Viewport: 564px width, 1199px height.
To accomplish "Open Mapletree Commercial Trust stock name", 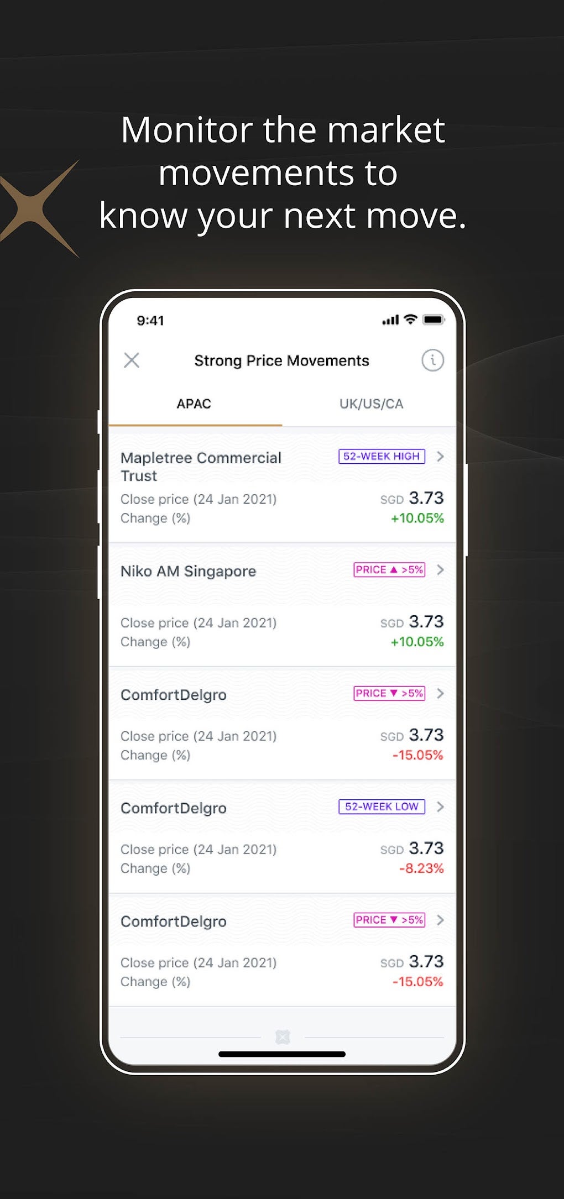I will (201, 467).
